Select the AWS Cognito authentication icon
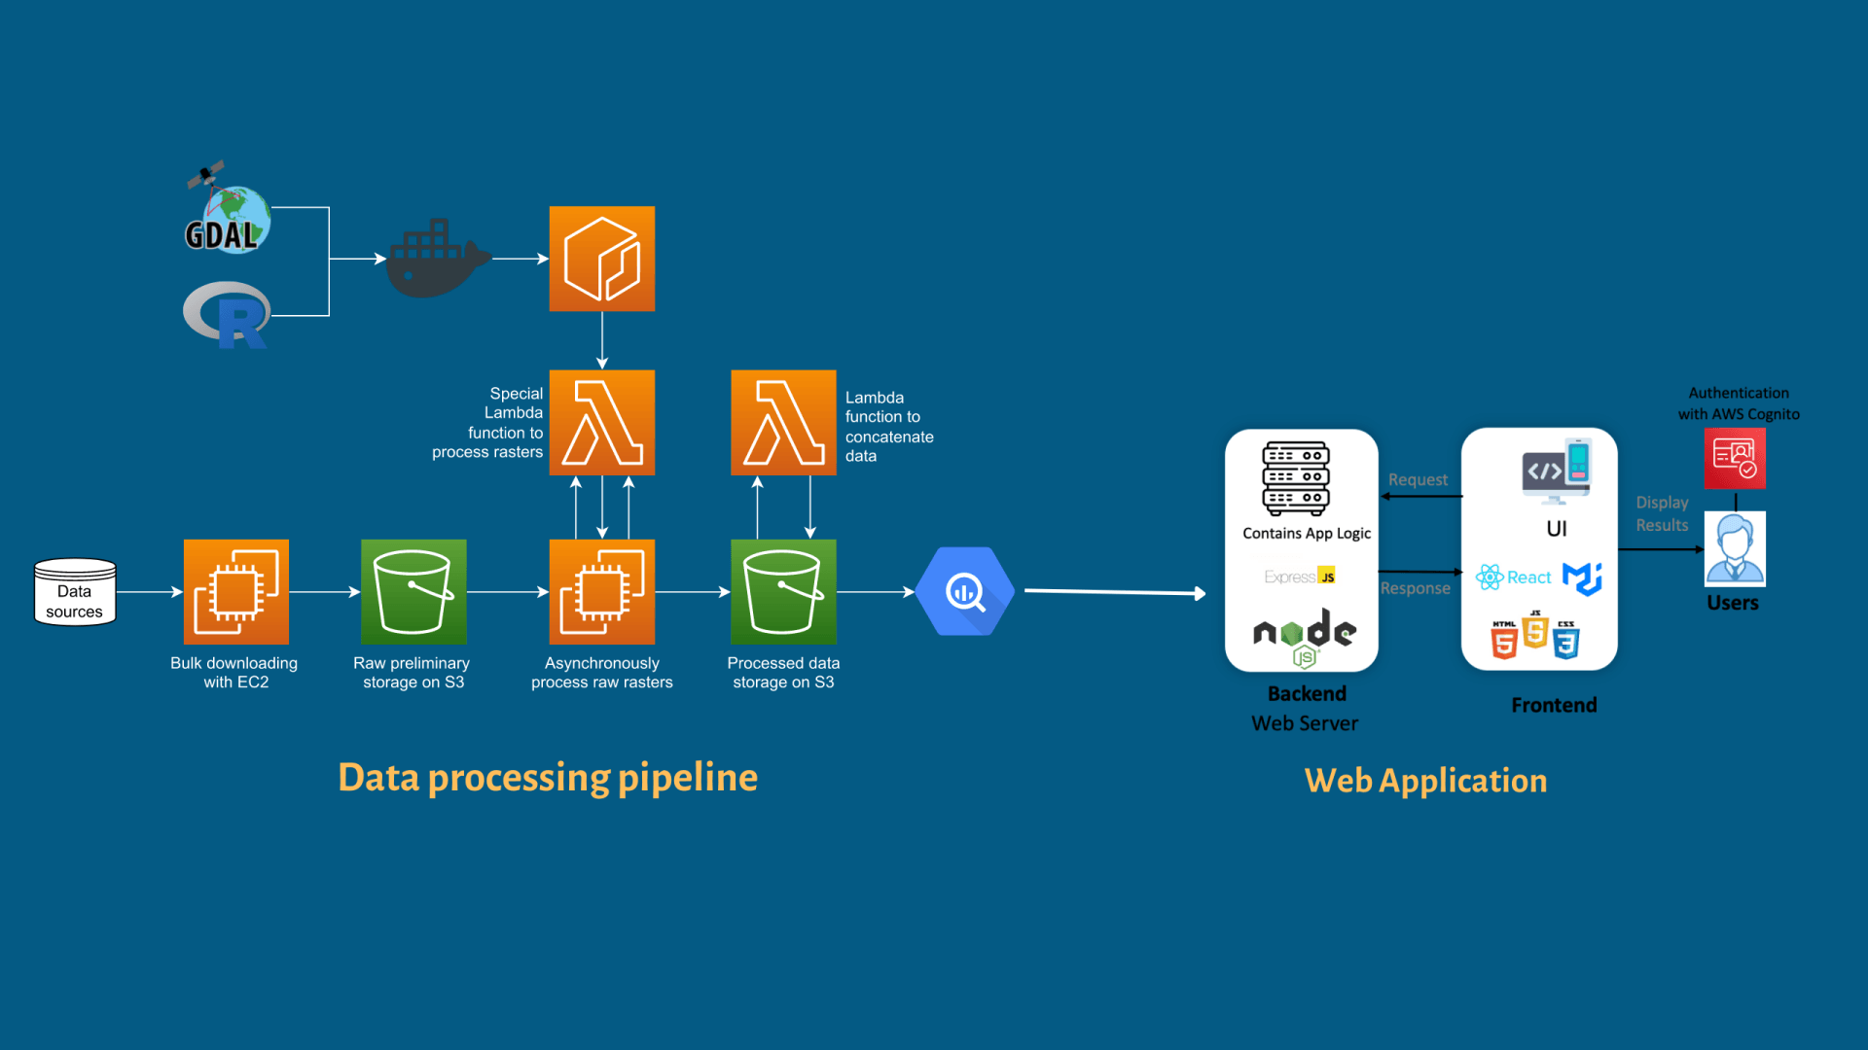 [1735, 458]
